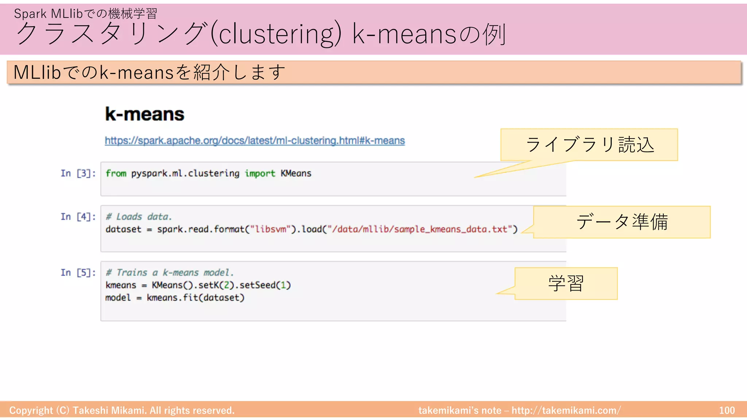Click the 'ライブラリ読込' callout label

(589, 145)
